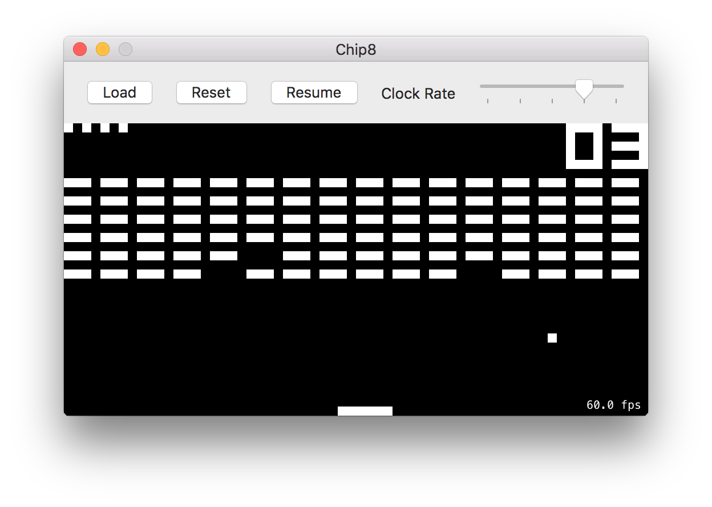Resume emulation with the Resume button
This screenshot has width=712, height=507.
[x=314, y=92]
